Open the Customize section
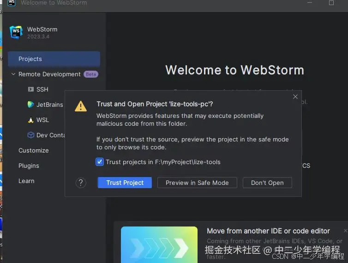The image size is (348, 263). click(x=34, y=151)
